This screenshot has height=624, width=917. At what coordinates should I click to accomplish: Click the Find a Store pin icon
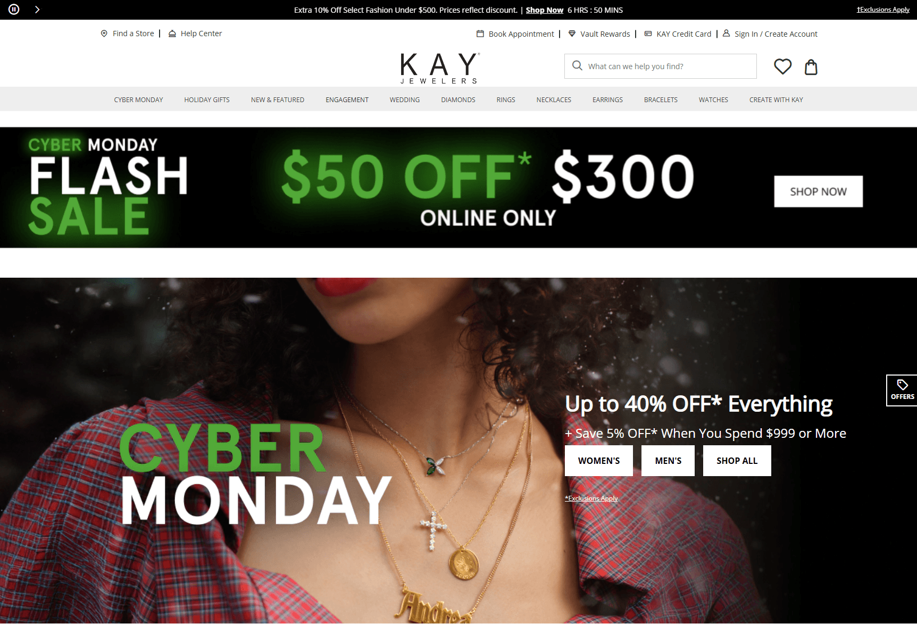[104, 34]
